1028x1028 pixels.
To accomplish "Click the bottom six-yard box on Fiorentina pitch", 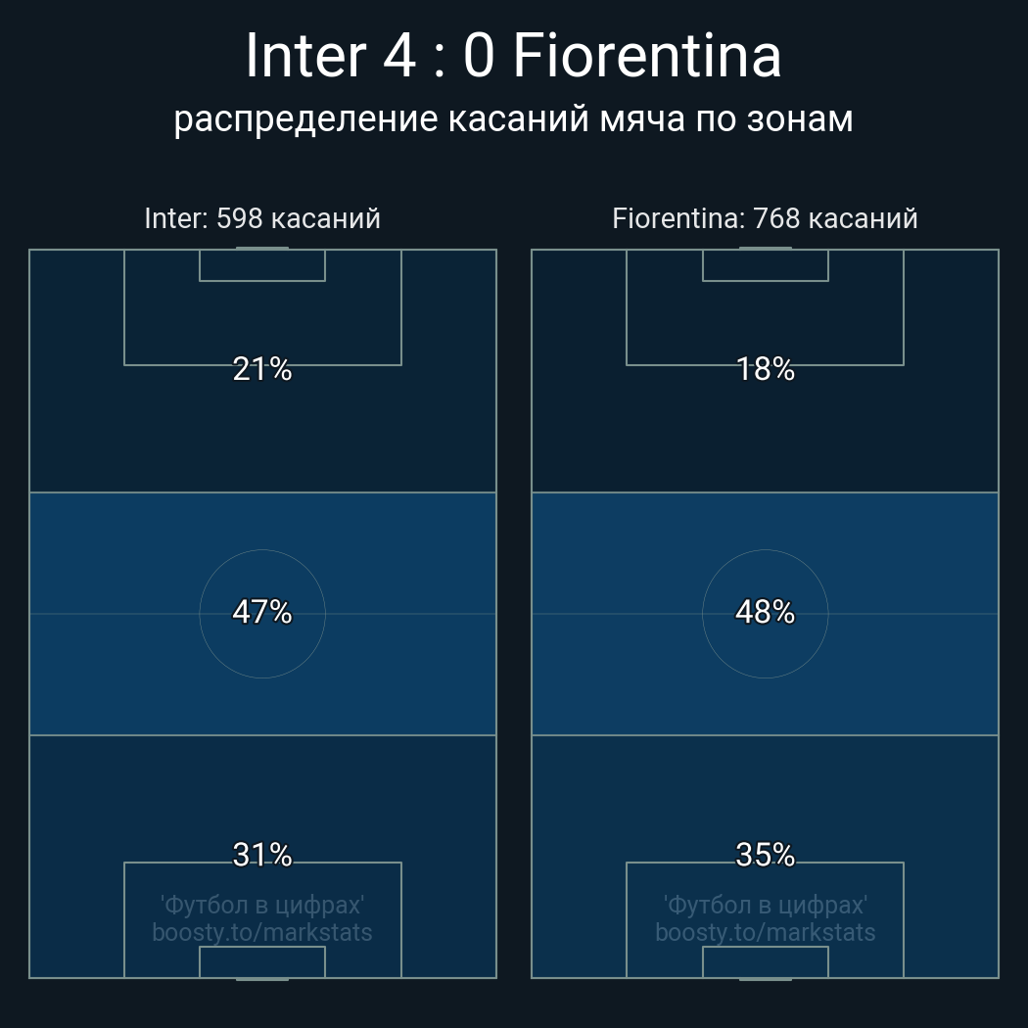I will click(765, 961).
